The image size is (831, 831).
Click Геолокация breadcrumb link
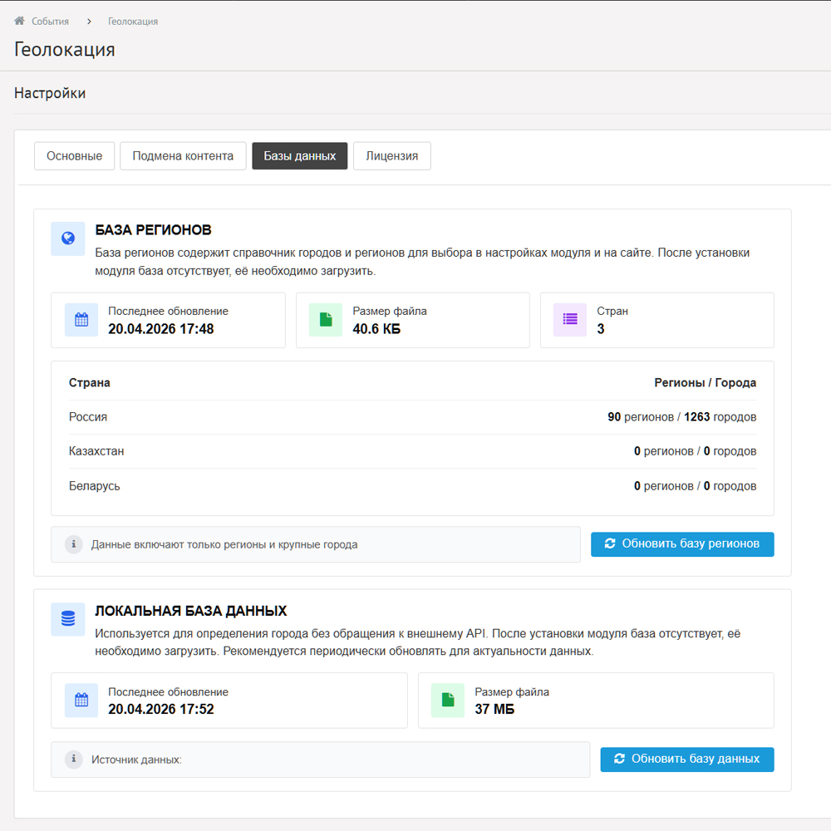coord(133,21)
